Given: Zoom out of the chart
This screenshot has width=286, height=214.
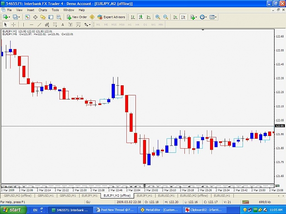Looking at the screenshot, I should pyautogui.click(x=166, y=17).
